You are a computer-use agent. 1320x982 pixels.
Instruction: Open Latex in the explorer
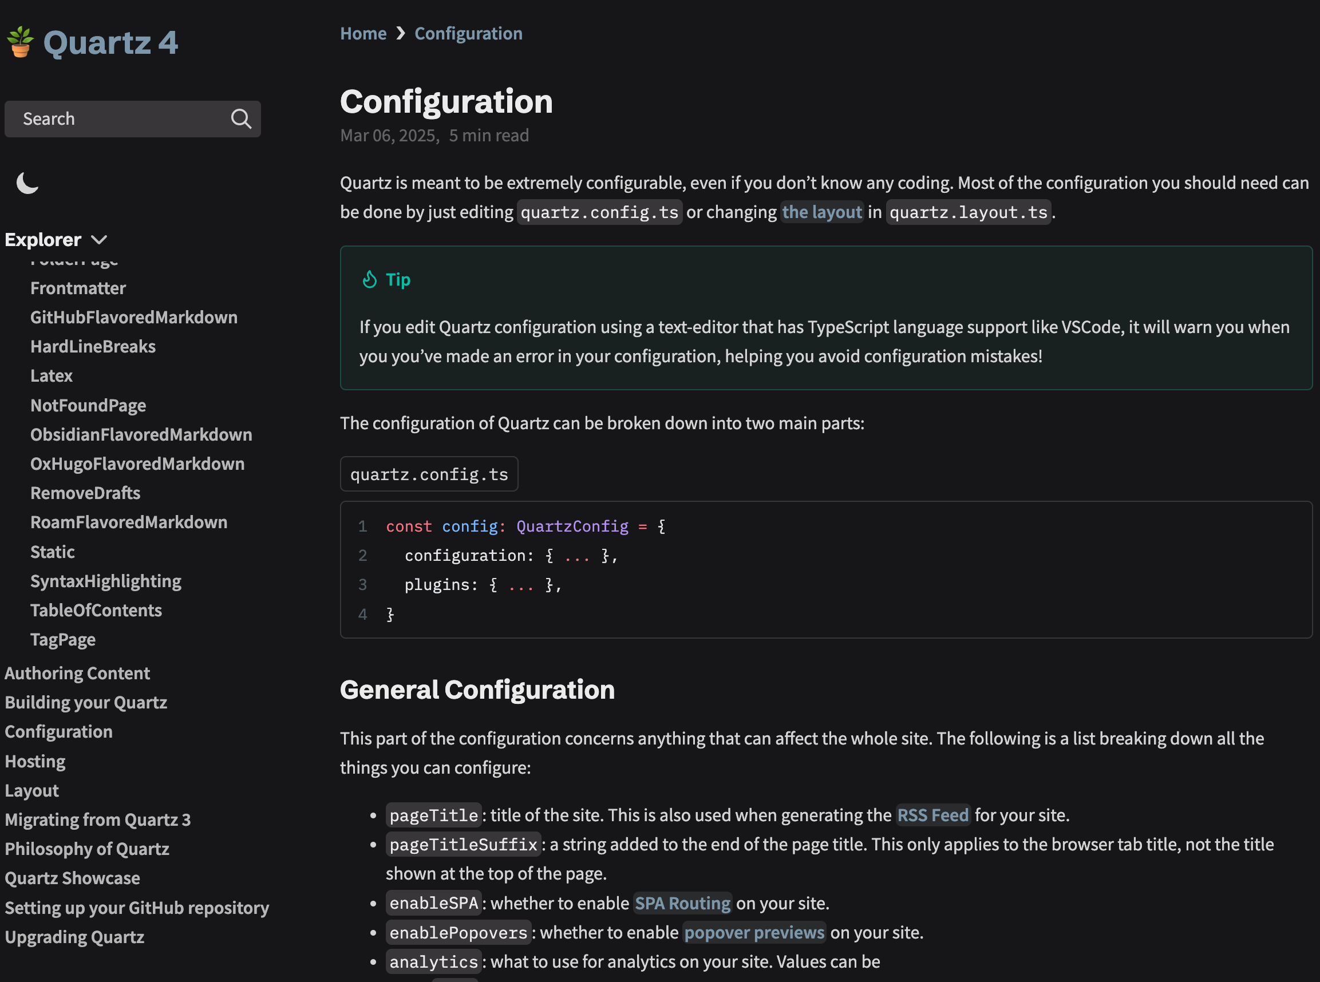[51, 375]
